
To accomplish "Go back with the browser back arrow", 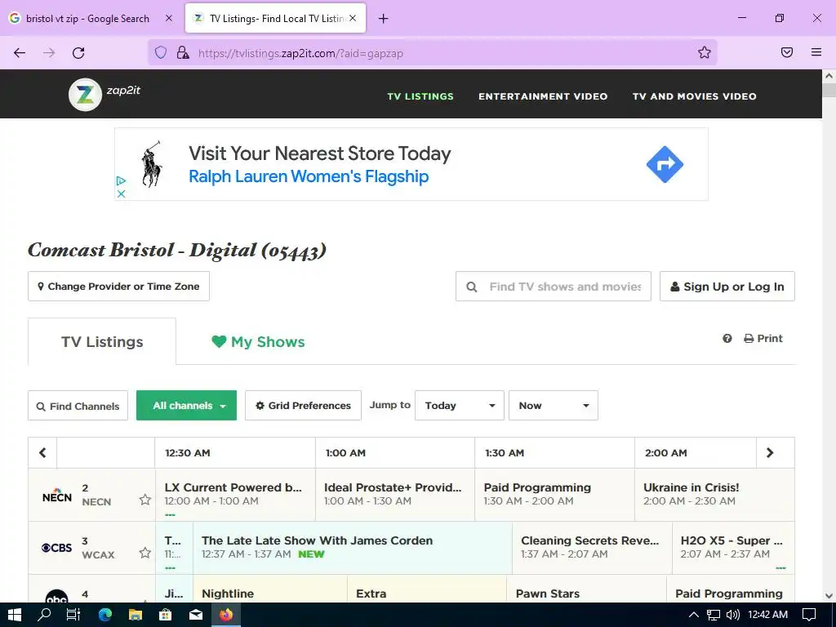I will 20,53.
